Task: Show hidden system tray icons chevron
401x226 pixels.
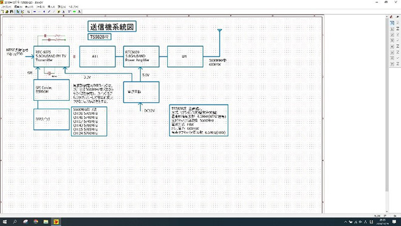Action: [x=346, y=222]
